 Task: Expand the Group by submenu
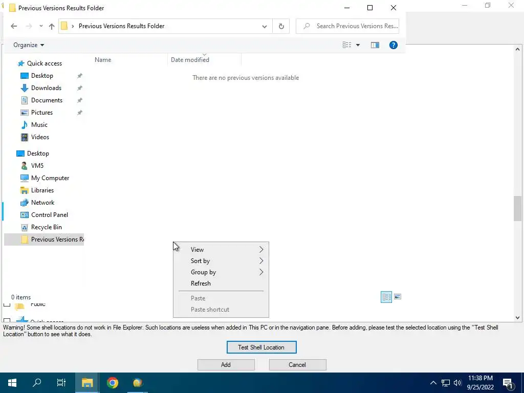(x=221, y=272)
